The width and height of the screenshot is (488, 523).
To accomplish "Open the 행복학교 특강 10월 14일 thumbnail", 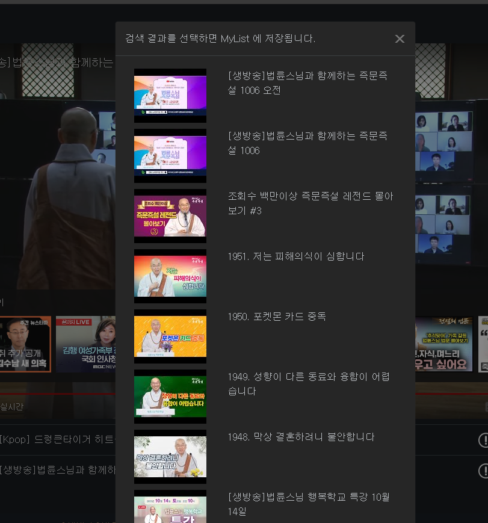I will 170,506.
